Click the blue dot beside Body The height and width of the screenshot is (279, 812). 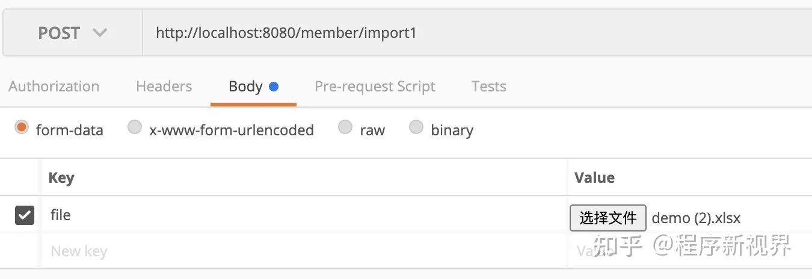(x=274, y=87)
